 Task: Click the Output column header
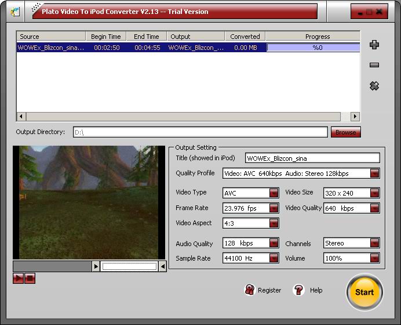(196, 37)
